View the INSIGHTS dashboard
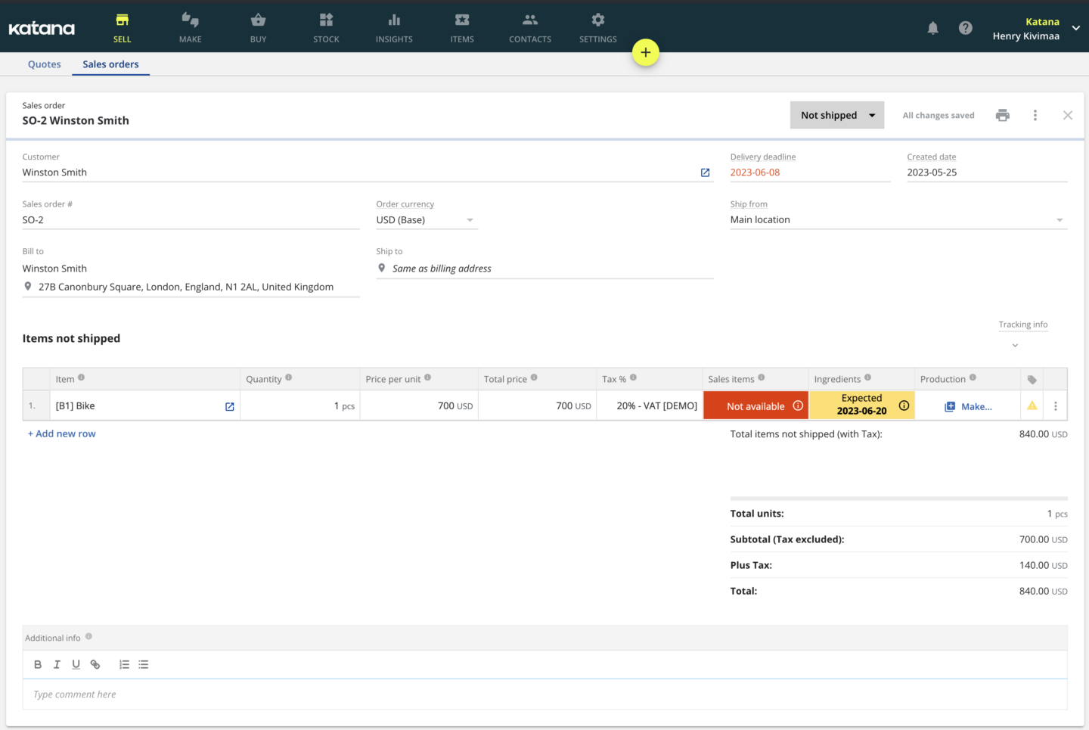Screen dimensions: 1089x730 coord(394,28)
